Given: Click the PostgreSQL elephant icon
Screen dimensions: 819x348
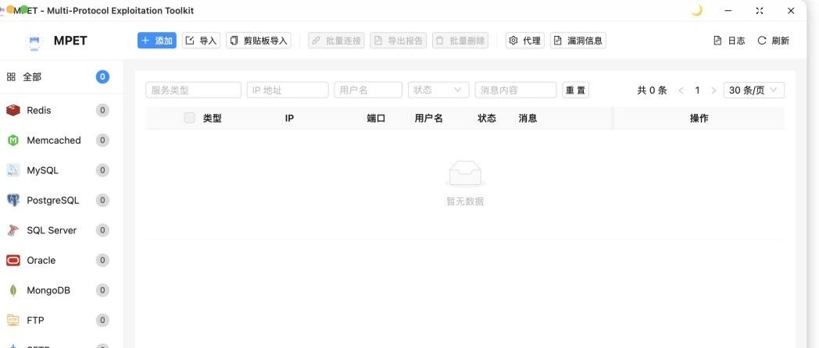Looking at the screenshot, I should pyautogui.click(x=13, y=201).
